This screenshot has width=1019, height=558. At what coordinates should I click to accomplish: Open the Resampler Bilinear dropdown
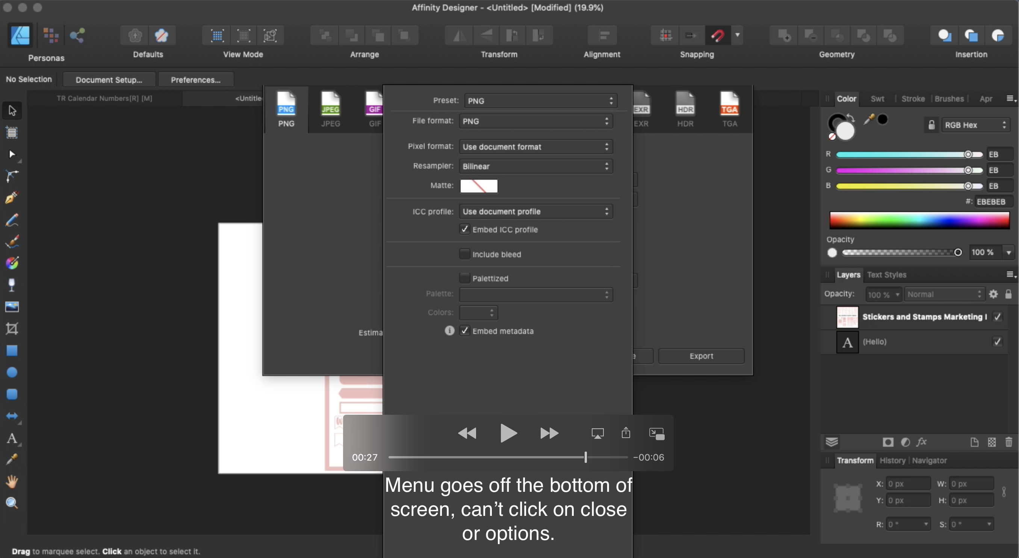click(535, 166)
